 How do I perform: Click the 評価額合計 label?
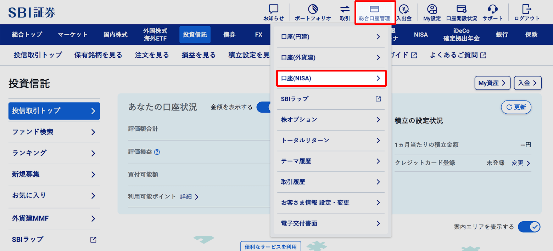(x=143, y=129)
